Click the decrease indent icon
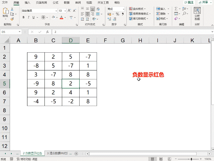Viewport: 214px width, 161px height. pyautogui.click(x=82, y=19)
